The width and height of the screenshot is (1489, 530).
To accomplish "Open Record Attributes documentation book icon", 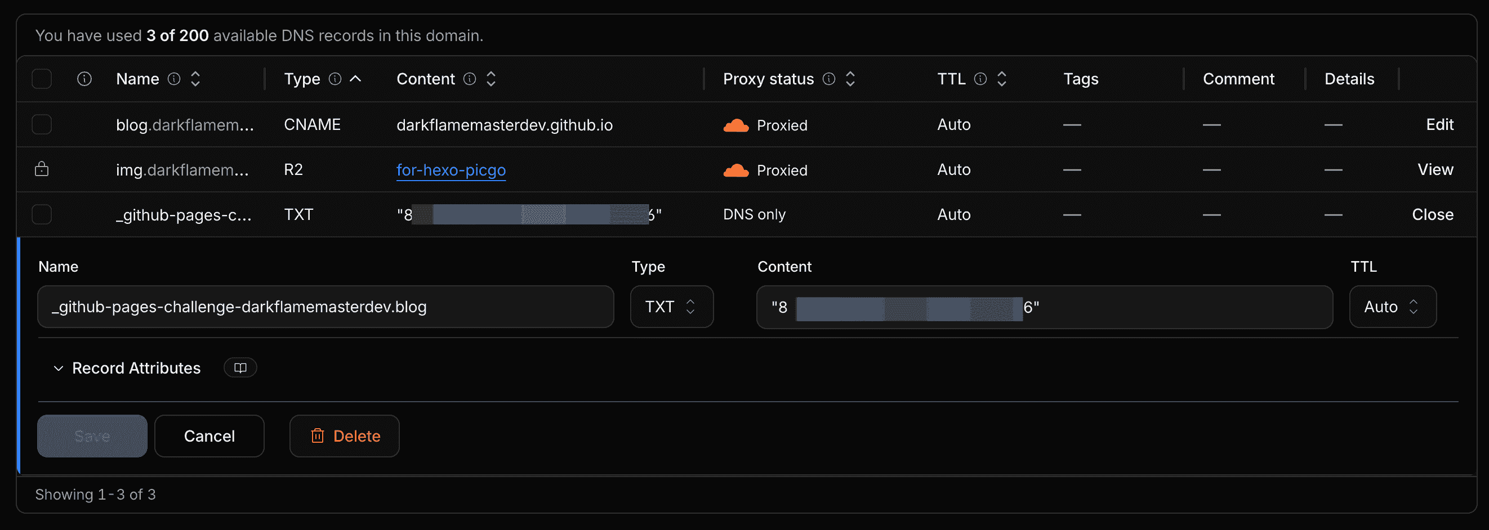I will point(240,368).
